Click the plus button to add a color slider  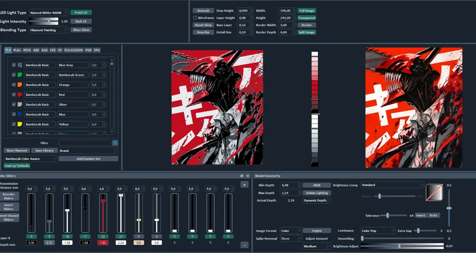[244, 185]
